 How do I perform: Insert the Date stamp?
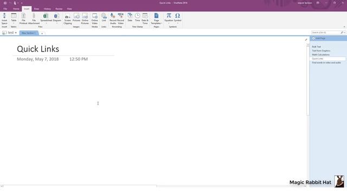click(x=130, y=18)
